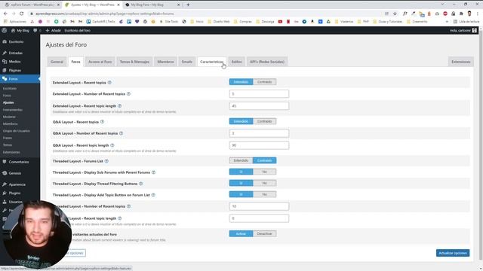Click the Añadir plus button in admin bar

pos(54,30)
